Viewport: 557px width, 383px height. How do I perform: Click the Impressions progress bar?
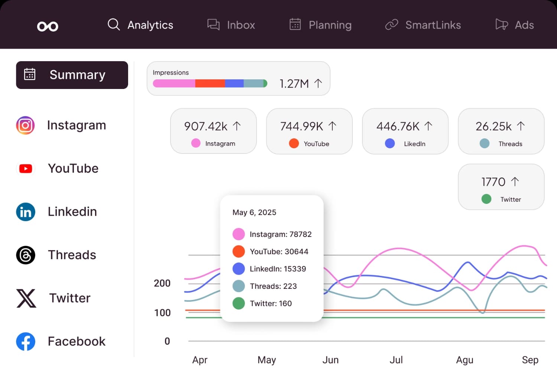pyautogui.click(x=210, y=83)
